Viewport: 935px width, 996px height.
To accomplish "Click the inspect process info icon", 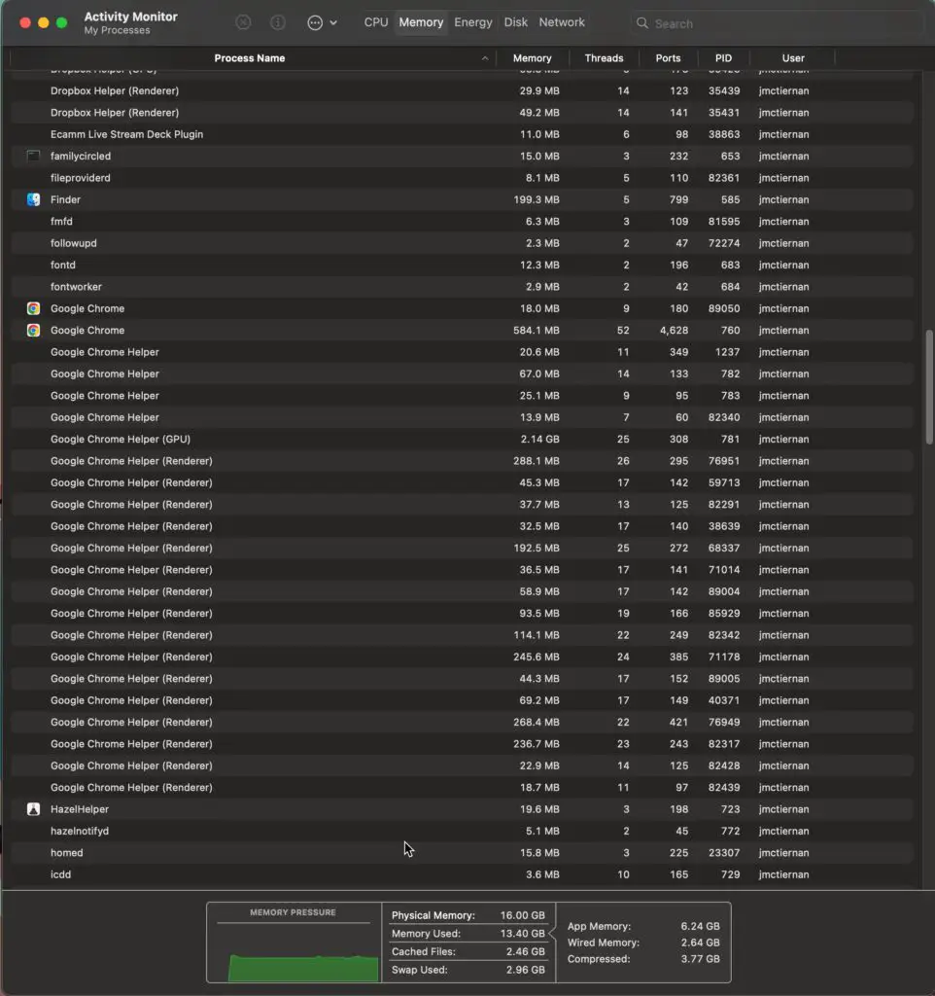I will [x=277, y=23].
